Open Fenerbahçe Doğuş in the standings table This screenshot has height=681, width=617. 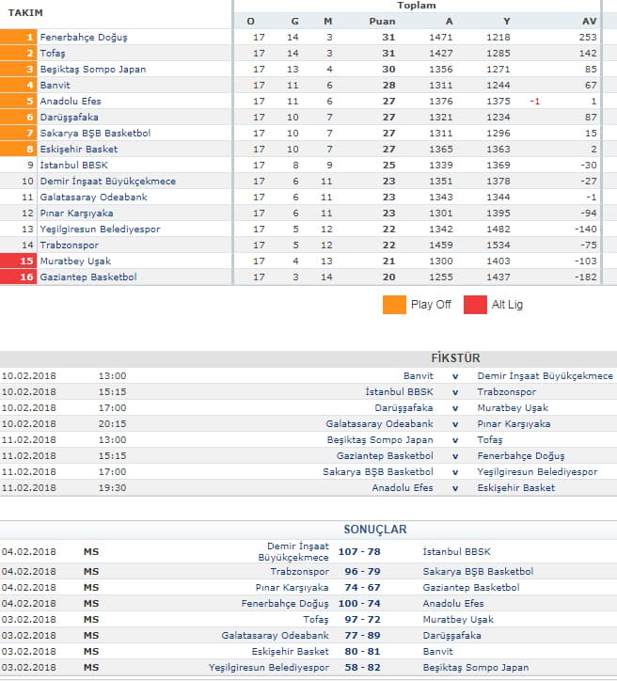click(x=84, y=38)
